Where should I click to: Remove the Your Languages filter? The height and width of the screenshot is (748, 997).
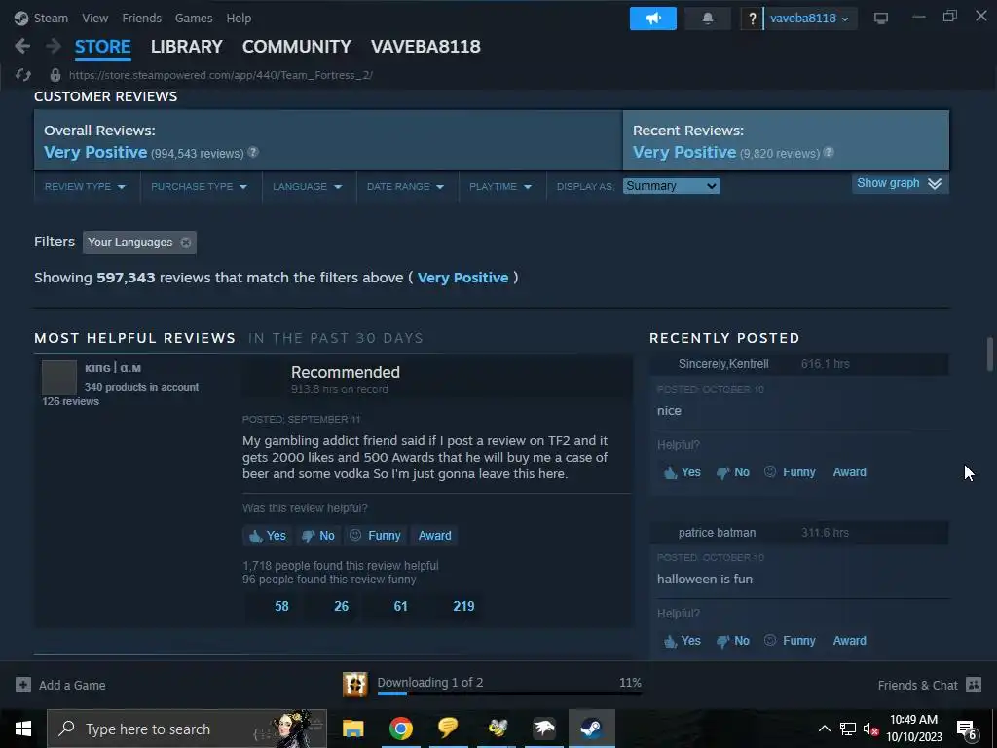click(186, 243)
